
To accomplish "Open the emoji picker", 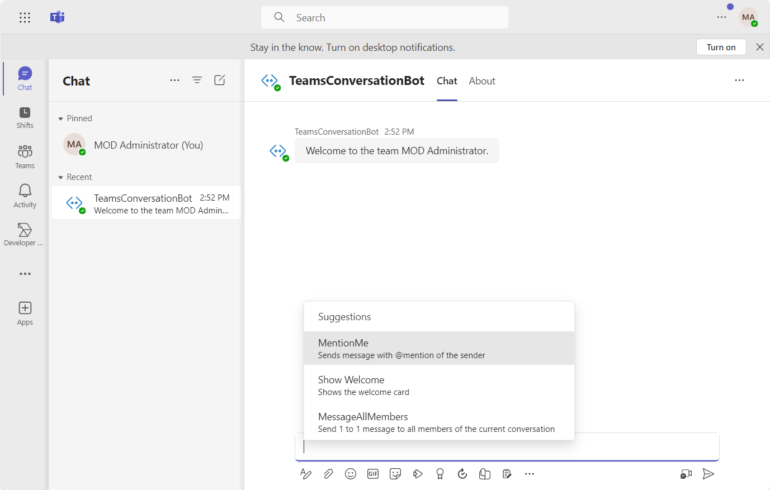I will coord(351,474).
